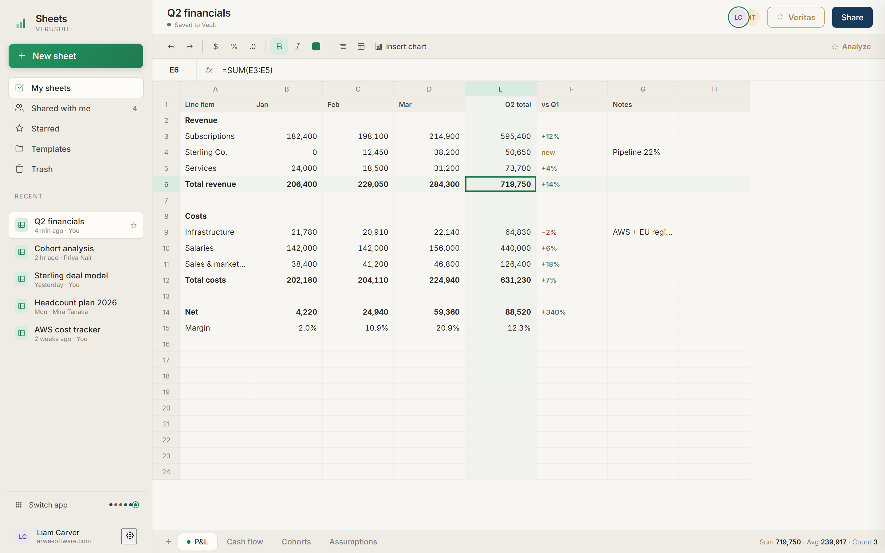Open the Analyze panel
885x553 pixels.
(x=851, y=46)
